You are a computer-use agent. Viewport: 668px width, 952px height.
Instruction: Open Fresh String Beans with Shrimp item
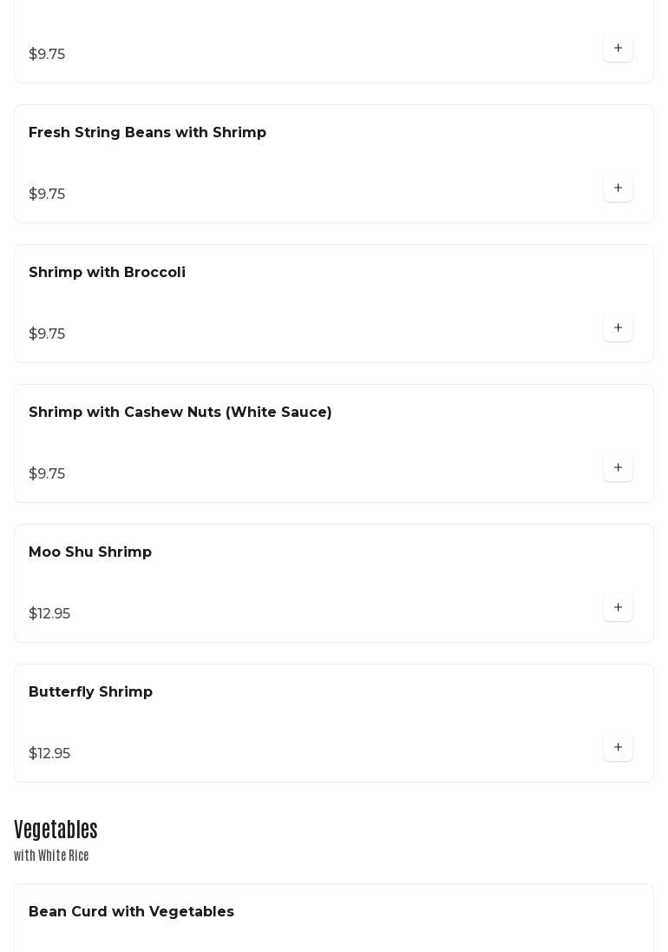(147, 133)
